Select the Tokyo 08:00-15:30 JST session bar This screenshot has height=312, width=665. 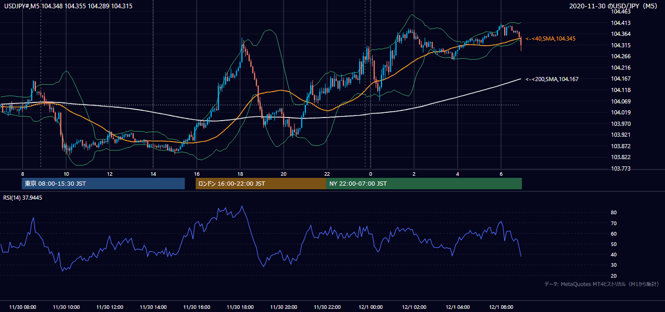click(103, 184)
